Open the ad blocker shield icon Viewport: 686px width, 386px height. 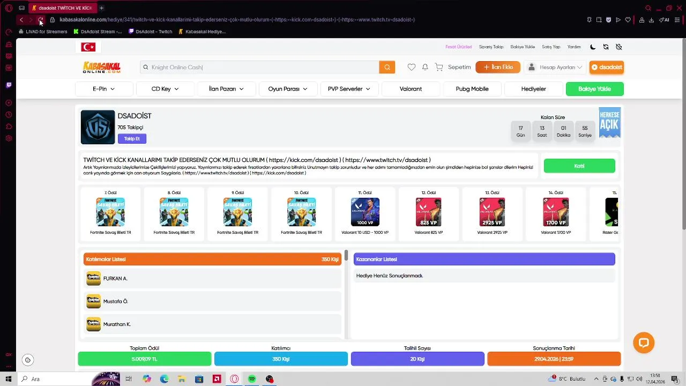pyautogui.click(x=608, y=20)
